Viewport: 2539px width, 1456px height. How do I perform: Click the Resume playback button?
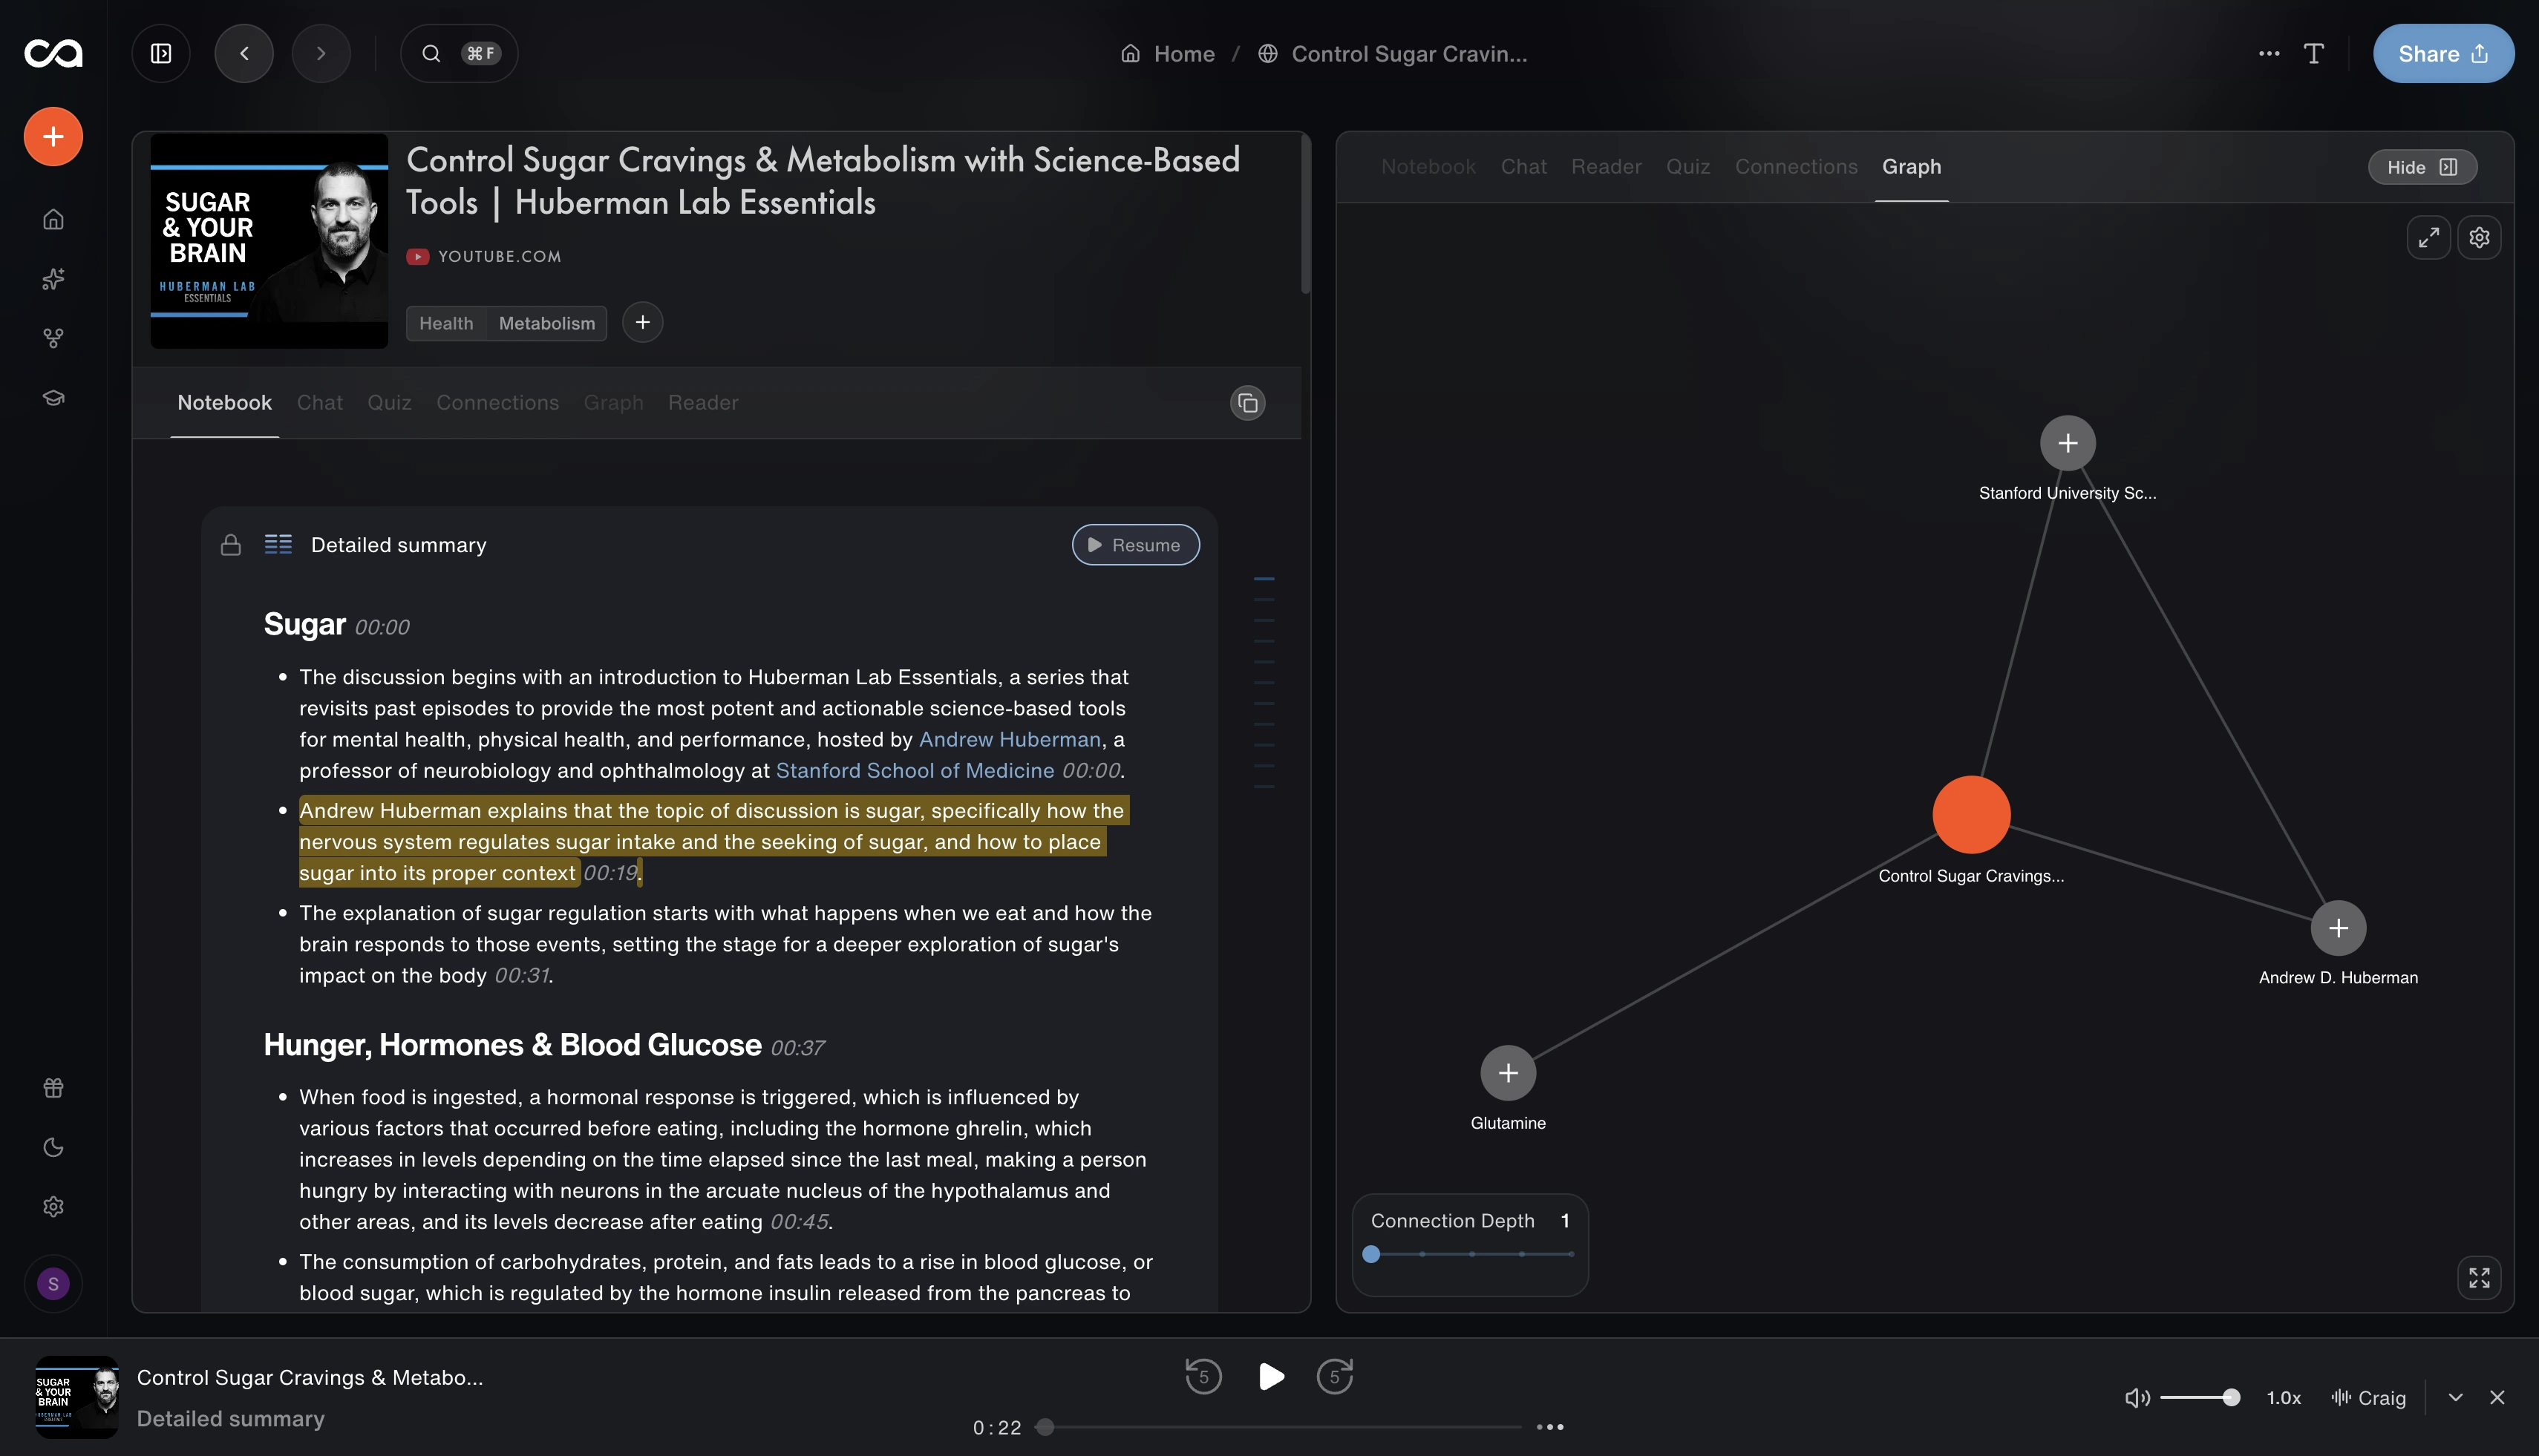click(x=1135, y=544)
